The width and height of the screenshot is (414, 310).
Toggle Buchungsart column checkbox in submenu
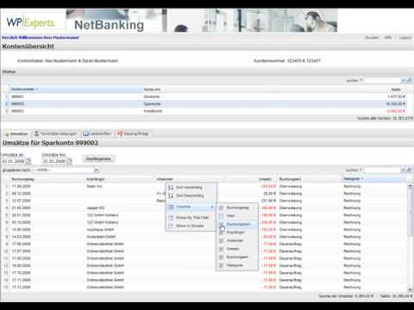coord(222,257)
